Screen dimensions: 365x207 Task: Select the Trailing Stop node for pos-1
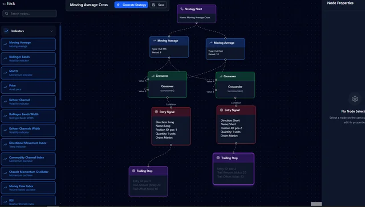148,181
